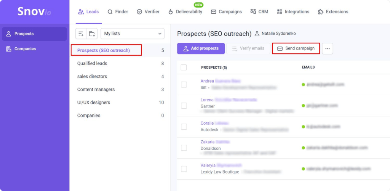Click the green status dot for Lexidy email
Image resolution: width=390 pixels, height=191 pixels.
point(303,169)
